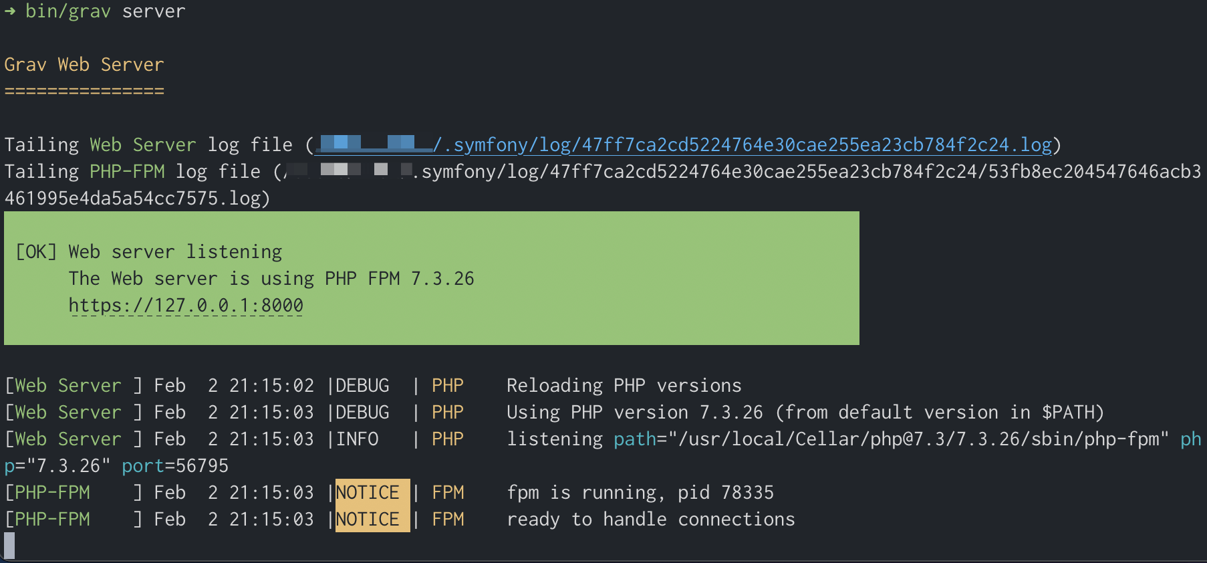Click the port=56795 value
This screenshot has height=563, width=1207.
(175, 466)
